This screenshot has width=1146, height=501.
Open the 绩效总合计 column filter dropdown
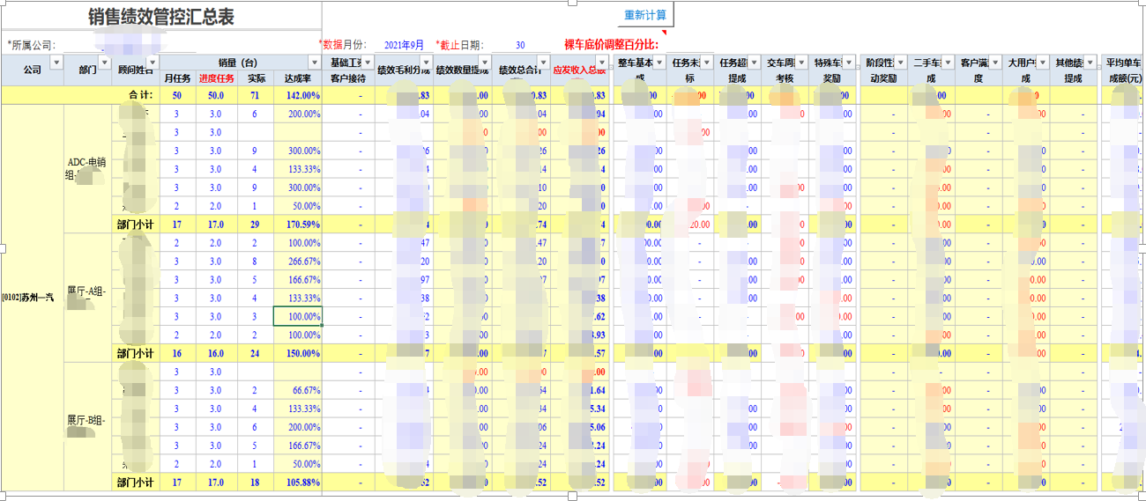(545, 62)
